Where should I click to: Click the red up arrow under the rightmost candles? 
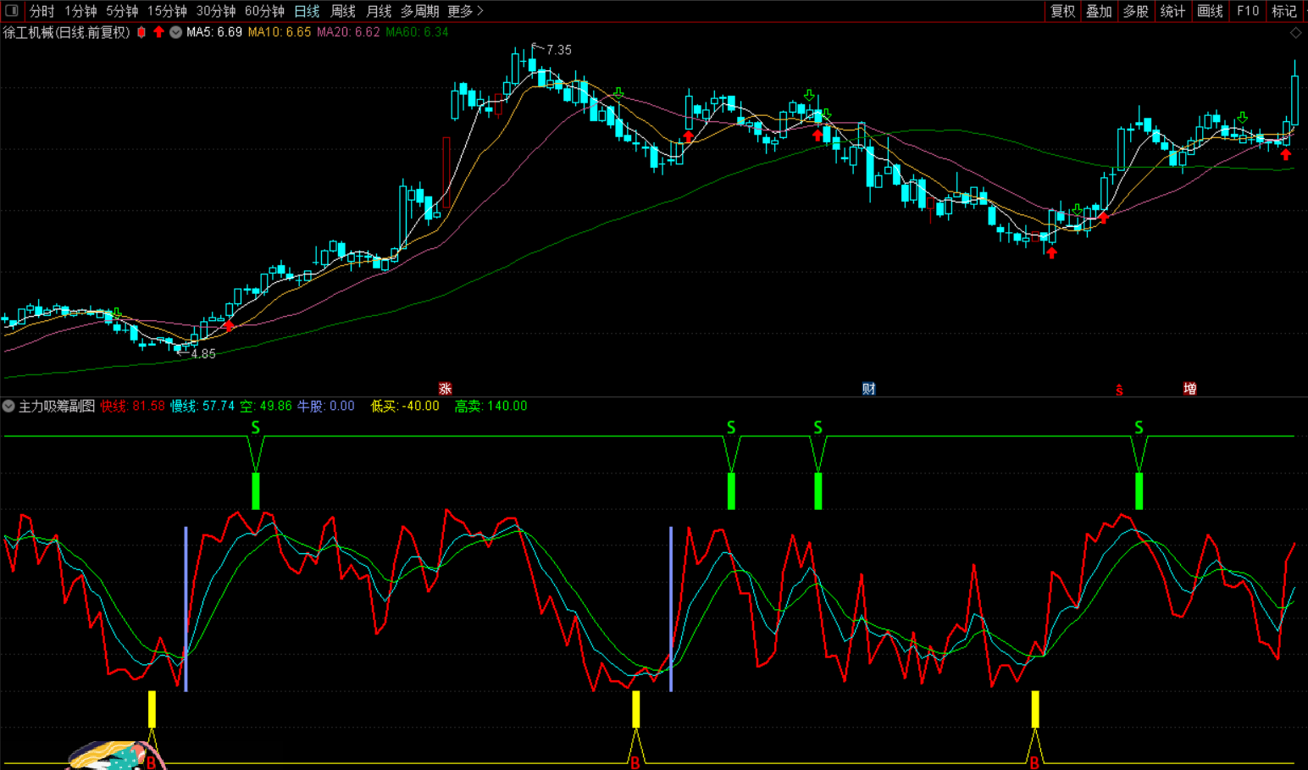pyautogui.click(x=1286, y=154)
